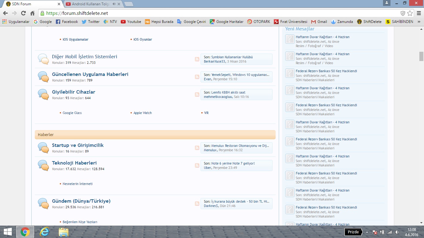This screenshot has height=238, width=424.
Task: Open a new browser tab
Action: click(x=129, y=4)
